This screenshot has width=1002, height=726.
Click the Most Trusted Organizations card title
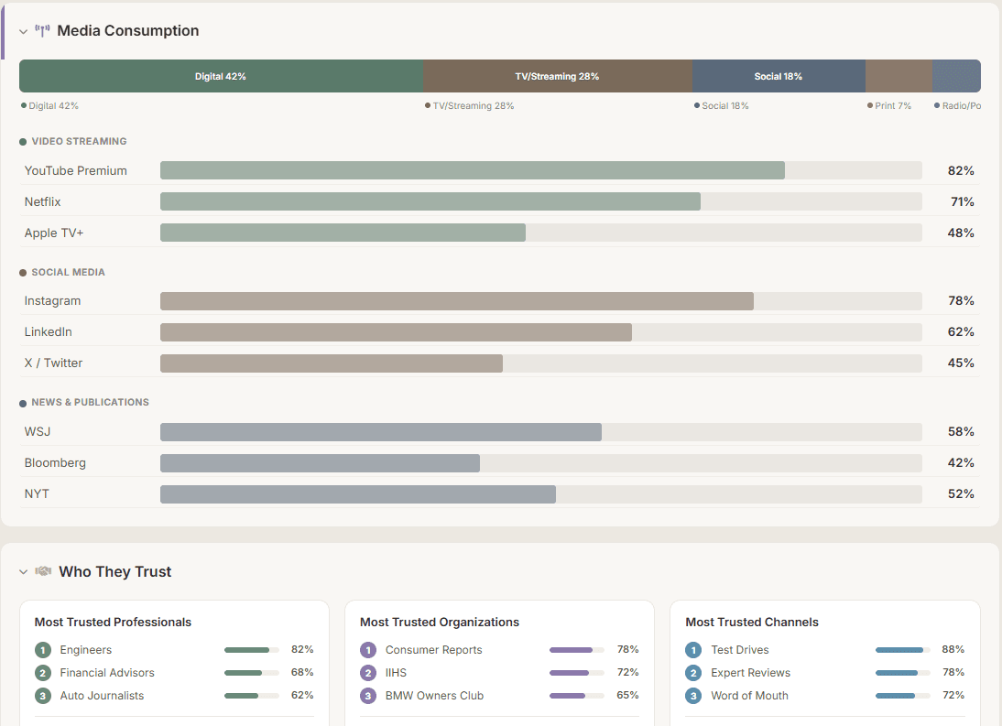(440, 622)
